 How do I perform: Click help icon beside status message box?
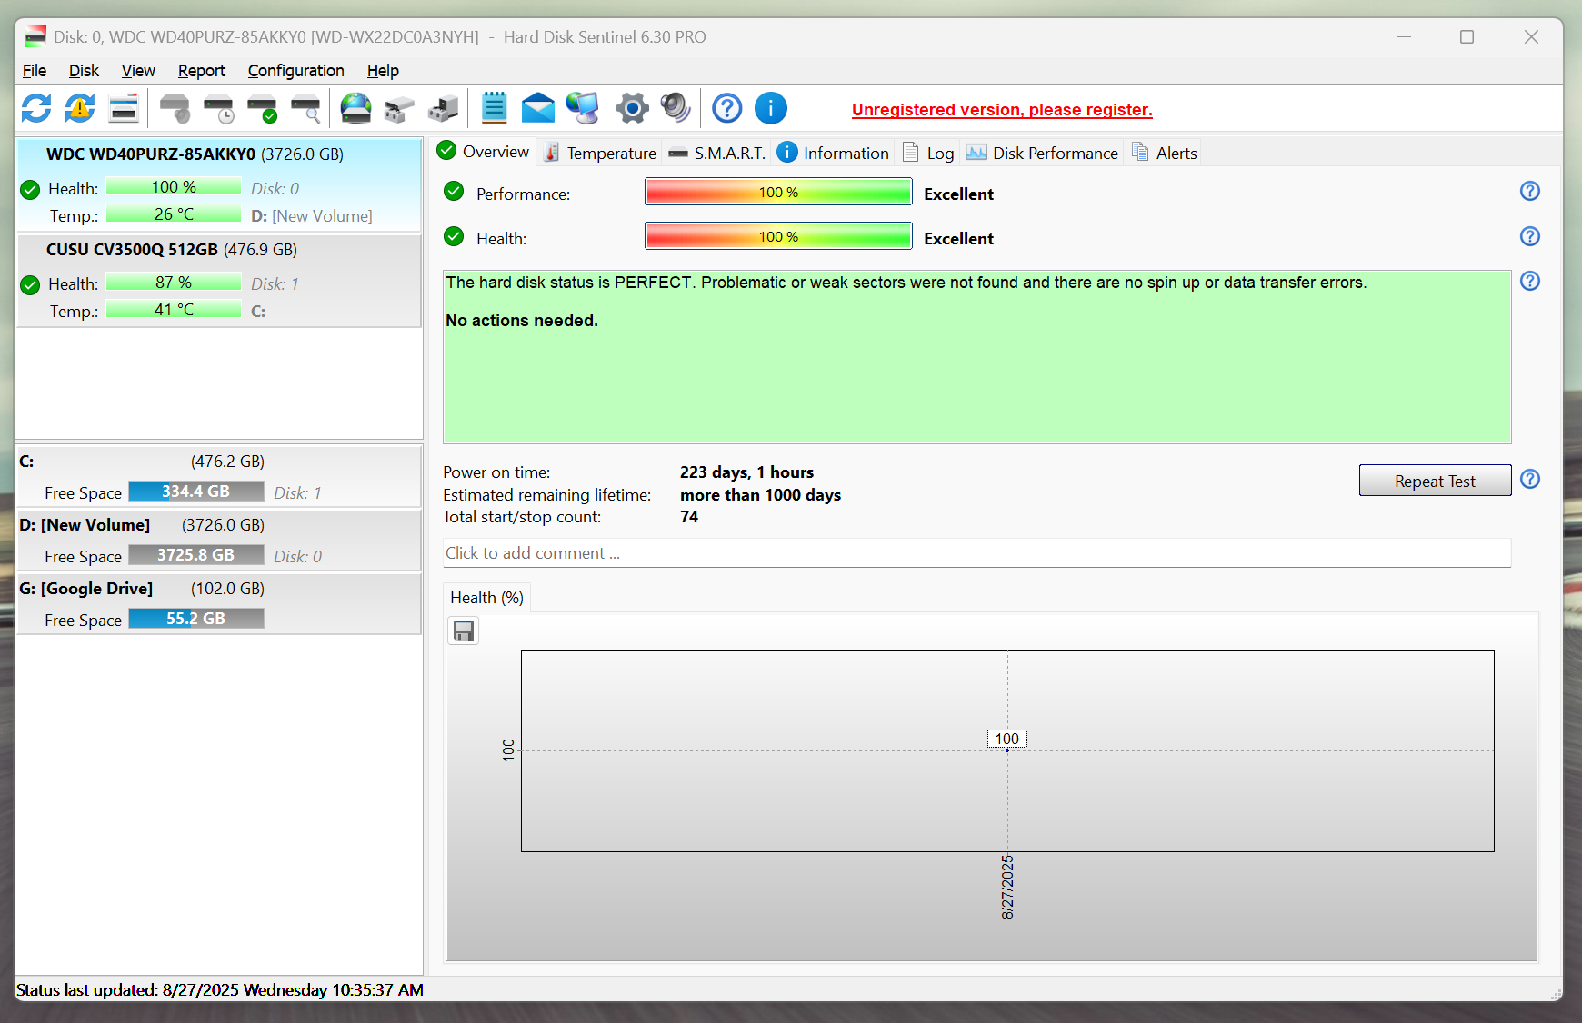[1530, 281]
